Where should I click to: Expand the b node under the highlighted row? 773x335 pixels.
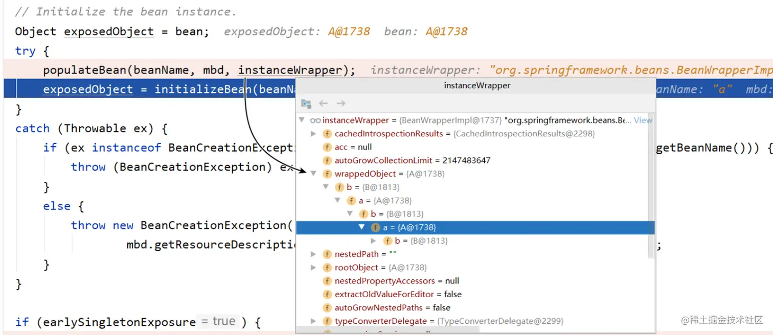pyautogui.click(x=374, y=241)
